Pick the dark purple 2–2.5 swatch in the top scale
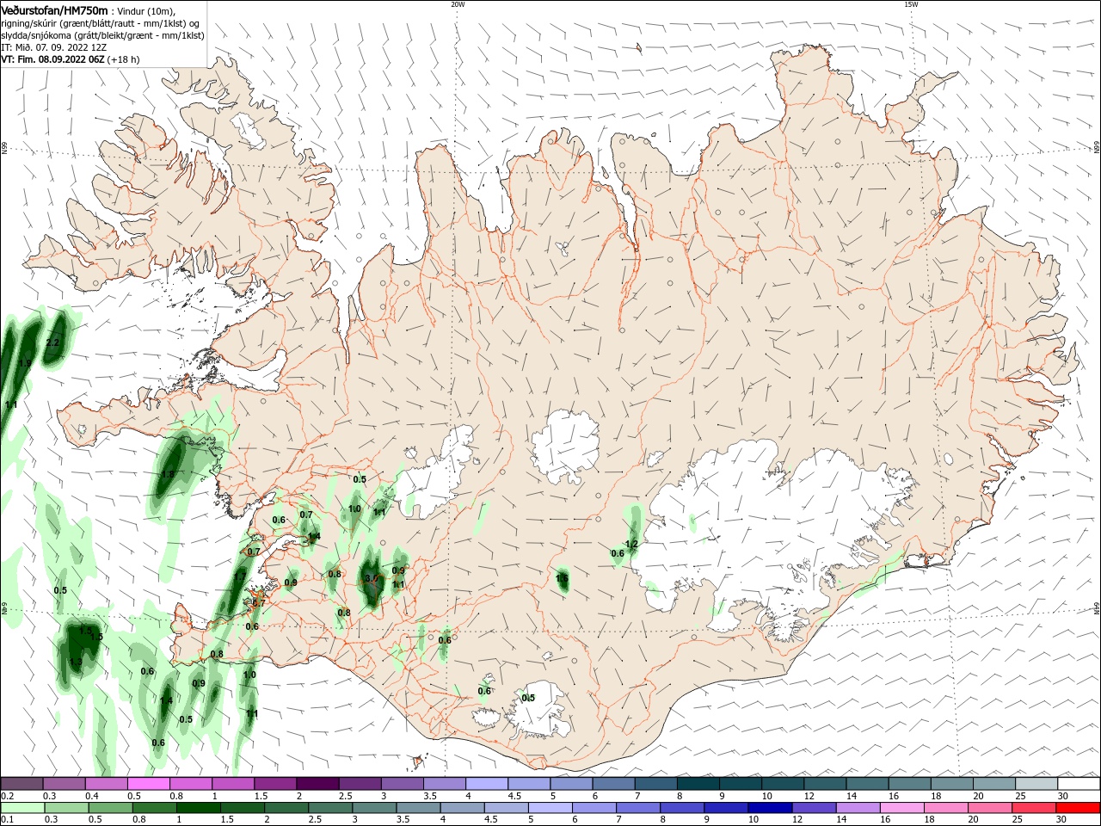 pyautogui.click(x=317, y=784)
